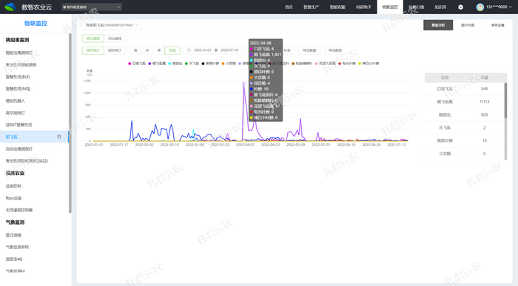Viewport: 518px width, 286px height.
Task: Favorite 稻飞虱 with the star icon
Action: [59, 137]
